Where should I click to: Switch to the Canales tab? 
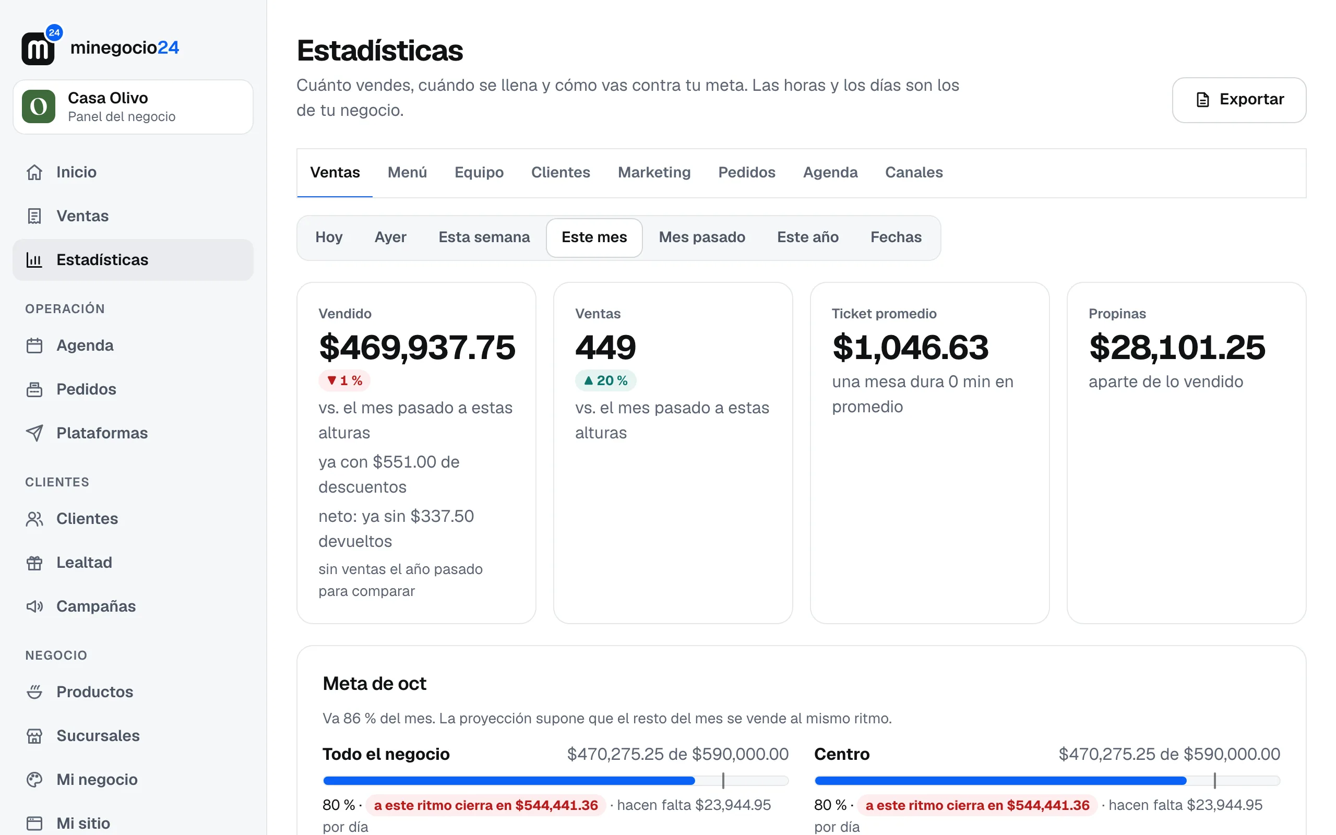click(914, 173)
